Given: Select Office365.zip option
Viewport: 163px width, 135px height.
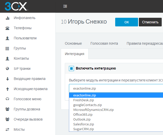Looking at the screenshot, I should [x=116, y=114].
